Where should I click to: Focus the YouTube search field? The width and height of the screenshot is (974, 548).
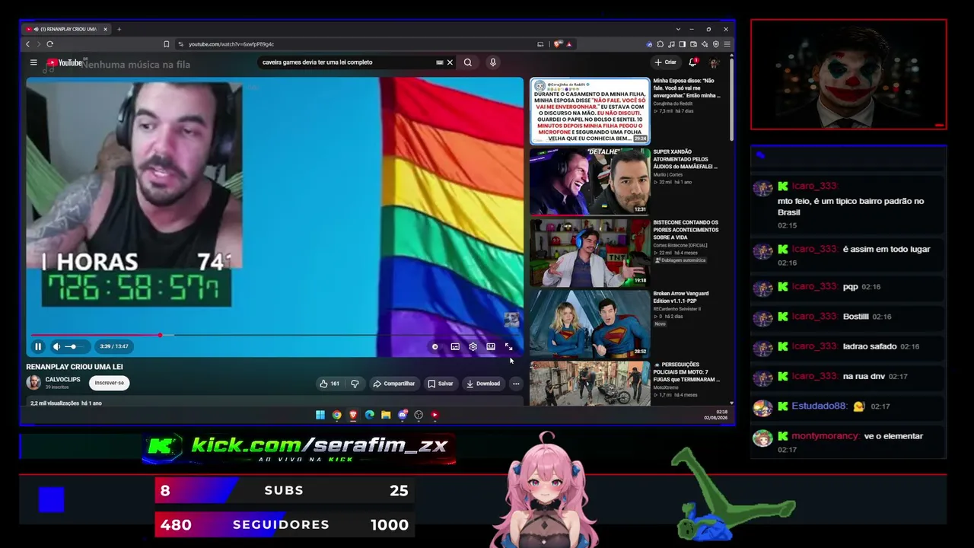click(346, 62)
